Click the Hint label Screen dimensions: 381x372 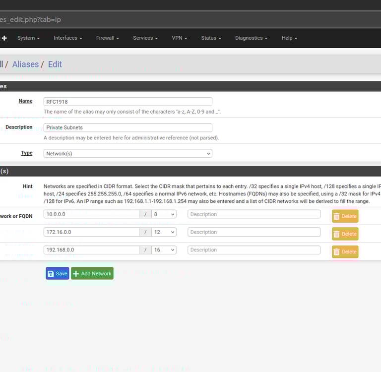(x=27, y=186)
